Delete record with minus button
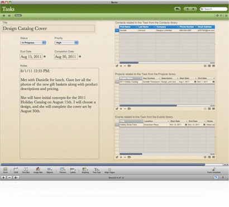The width and height of the screenshot is (229, 207). click(9, 177)
